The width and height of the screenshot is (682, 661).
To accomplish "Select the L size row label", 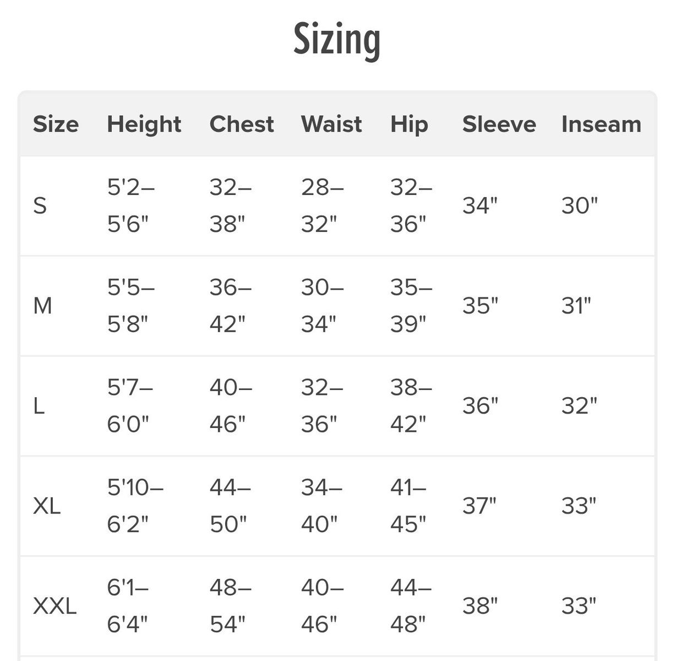I will [39, 406].
